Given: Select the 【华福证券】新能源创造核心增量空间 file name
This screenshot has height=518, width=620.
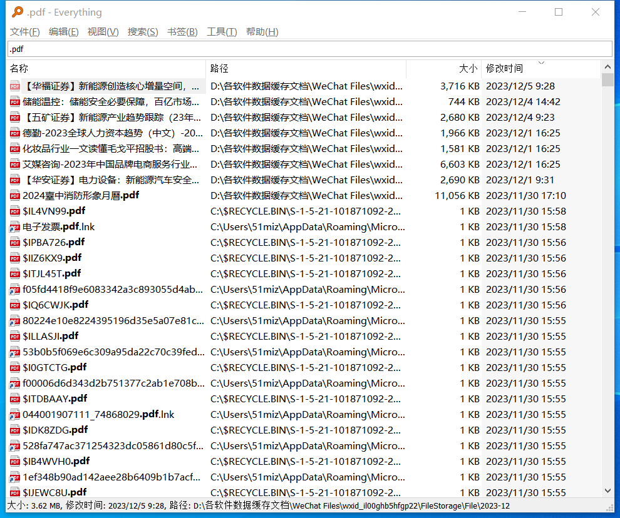Looking at the screenshot, I should (x=111, y=86).
